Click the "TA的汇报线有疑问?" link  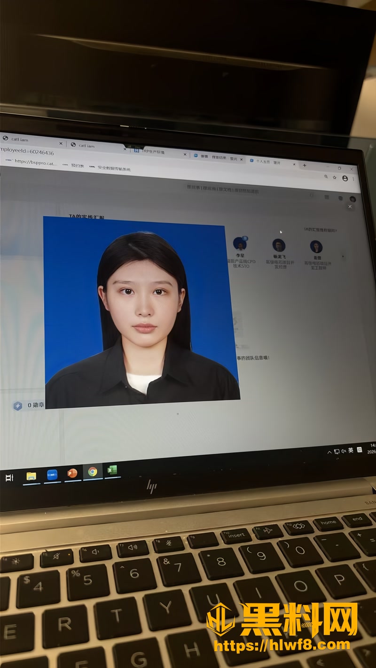[x=321, y=230]
